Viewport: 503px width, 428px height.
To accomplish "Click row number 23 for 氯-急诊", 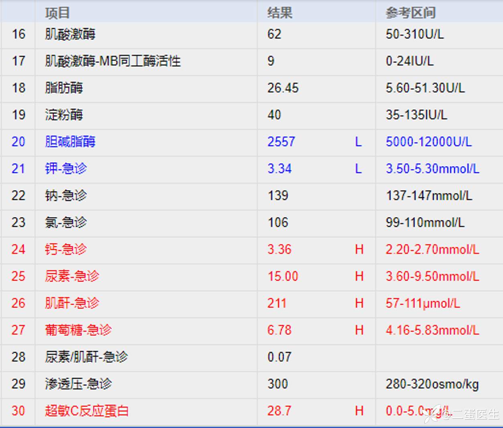I will (x=18, y=222).
